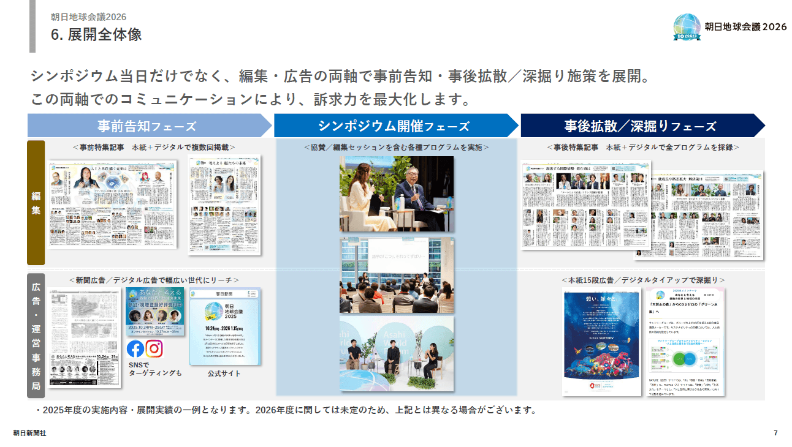Click the 2025年度 footnote text
The width and height of the screenshot is (792, 447).
pos(285,410)
